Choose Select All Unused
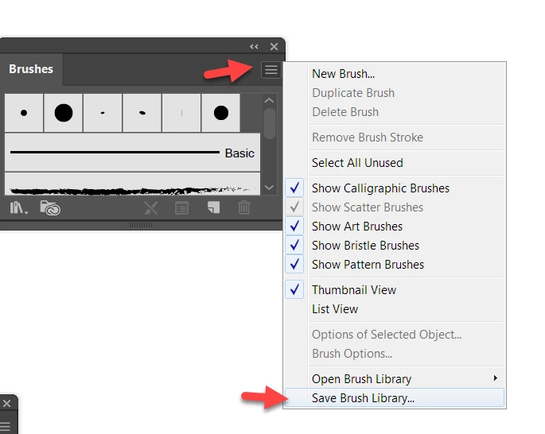 click(x=394, y=162)
